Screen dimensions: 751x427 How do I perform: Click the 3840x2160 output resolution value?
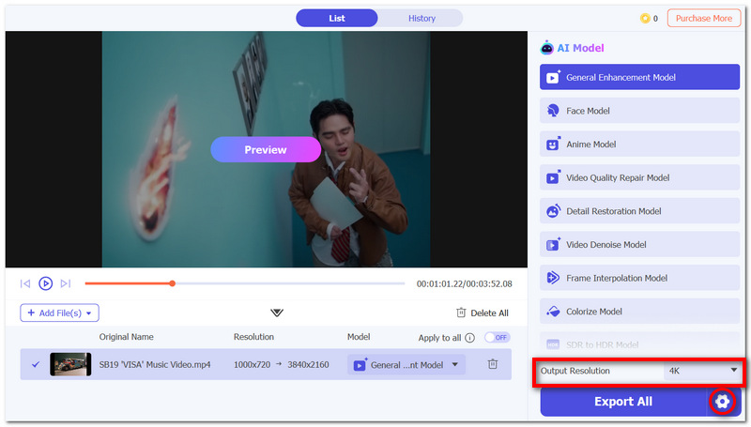click(x=308, y=365)
